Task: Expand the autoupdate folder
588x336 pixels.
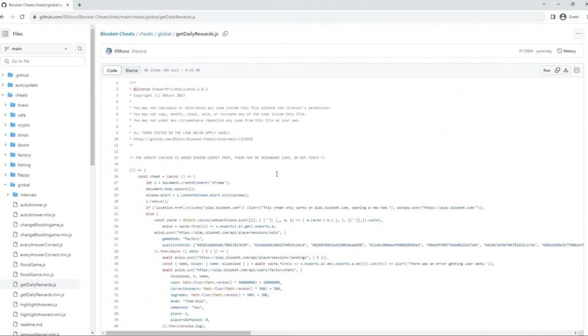Action: pos(3,85)
